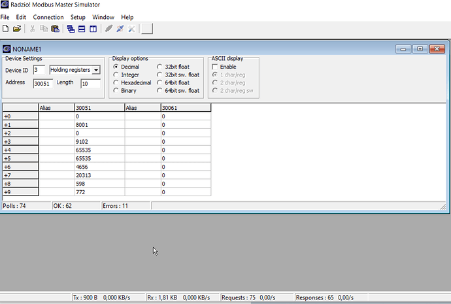Click the Open file folder icon
Screen dimensions: 451x304
(17, 29)
